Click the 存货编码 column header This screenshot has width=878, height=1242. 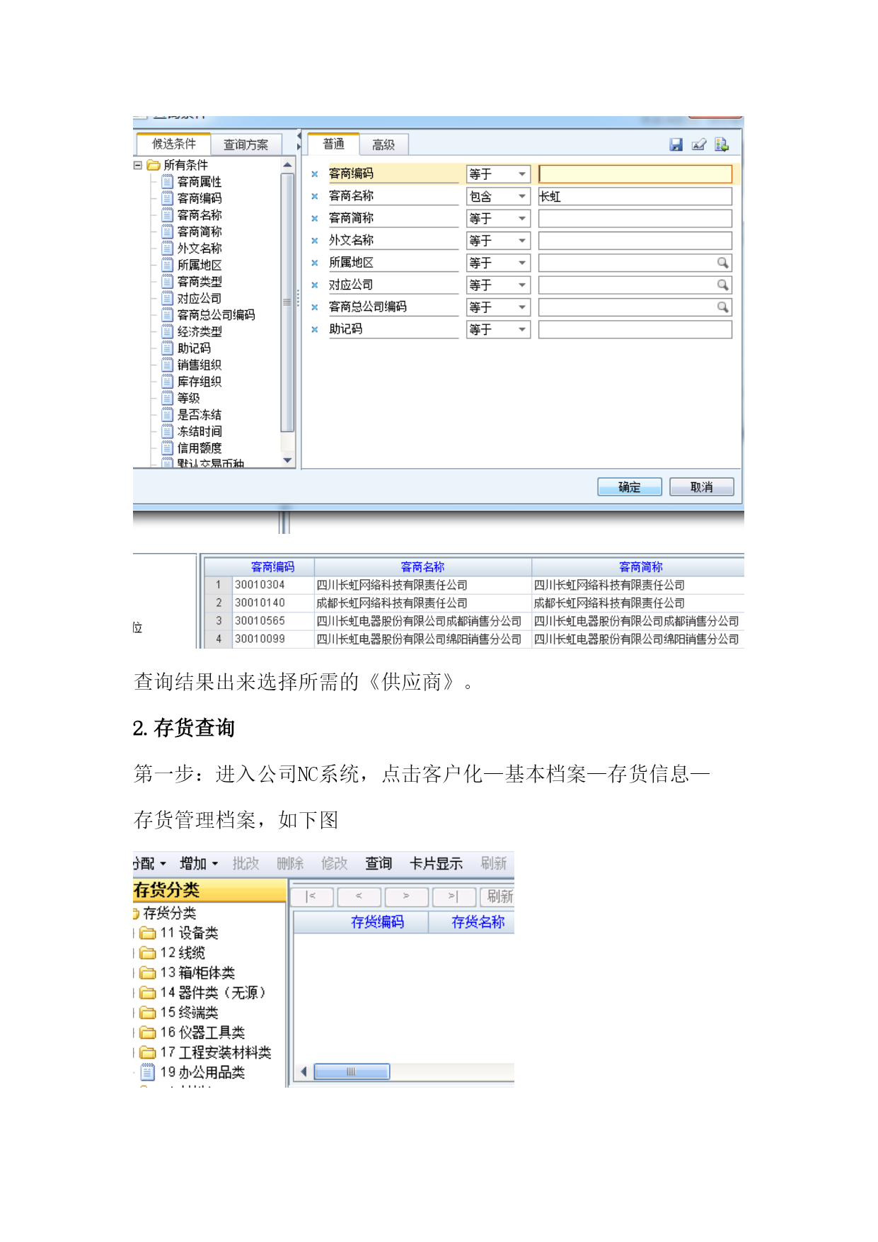tap(377, 922)
